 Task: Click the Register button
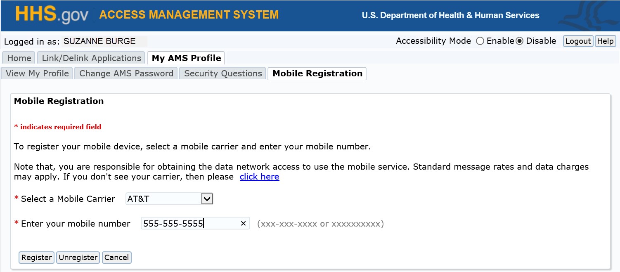coord(36,257)
